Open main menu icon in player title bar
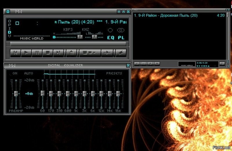 click(8, 12)
